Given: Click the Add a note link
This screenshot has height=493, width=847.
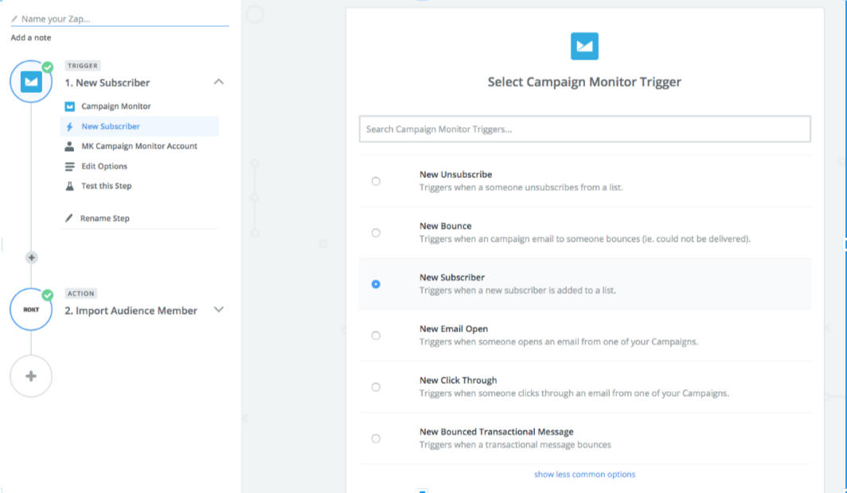Looking at the screenshot, I should 31,37.
